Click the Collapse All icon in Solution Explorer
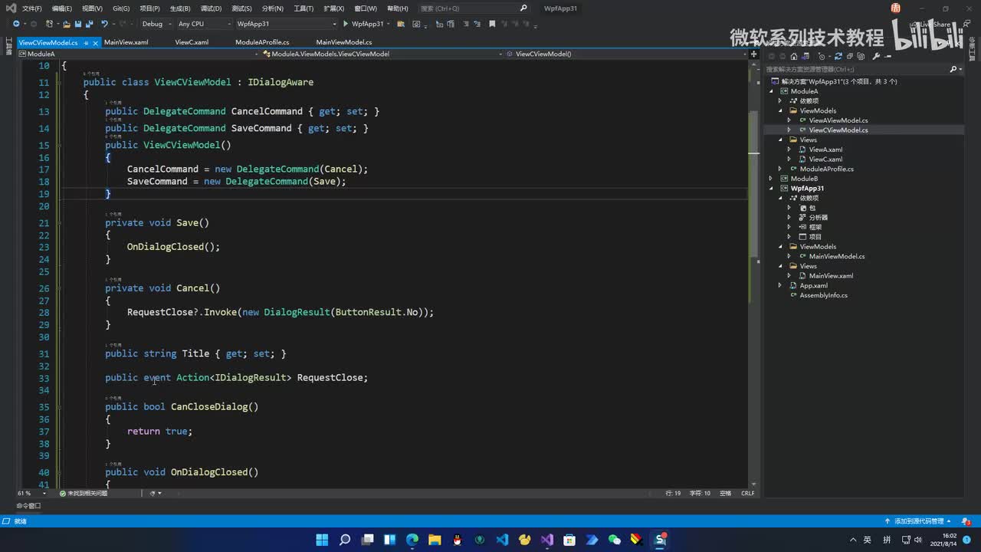981x552 pixels. (x=848, y=56)
